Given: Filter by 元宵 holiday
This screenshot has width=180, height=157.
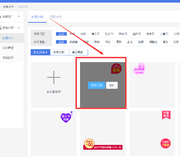Looking at the screenshot, I should 83,34.
